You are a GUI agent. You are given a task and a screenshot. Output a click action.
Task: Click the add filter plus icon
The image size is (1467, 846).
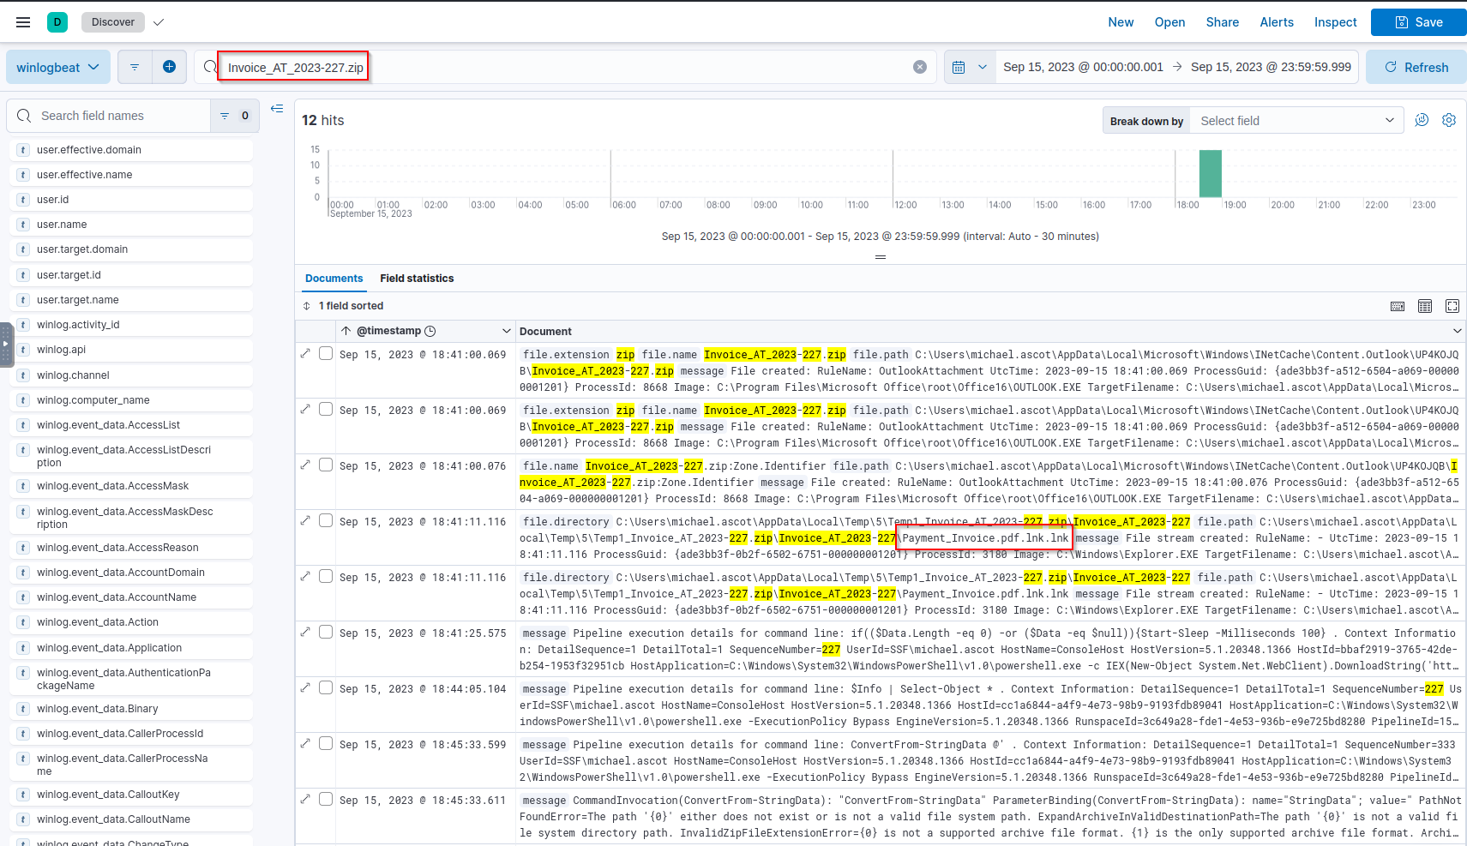point(169,67)
